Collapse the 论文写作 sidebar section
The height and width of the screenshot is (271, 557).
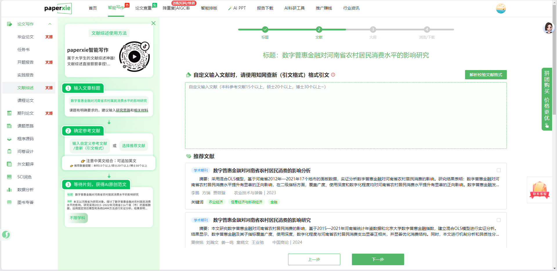click(50, 24)
